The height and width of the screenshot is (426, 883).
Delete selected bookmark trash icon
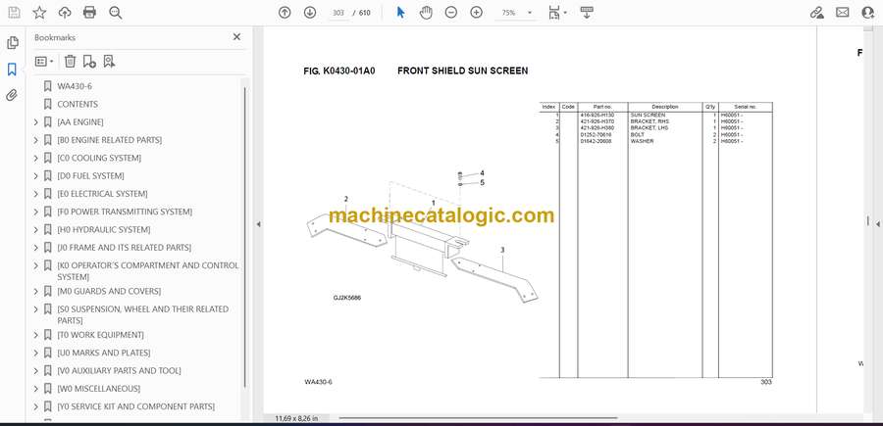70,62
